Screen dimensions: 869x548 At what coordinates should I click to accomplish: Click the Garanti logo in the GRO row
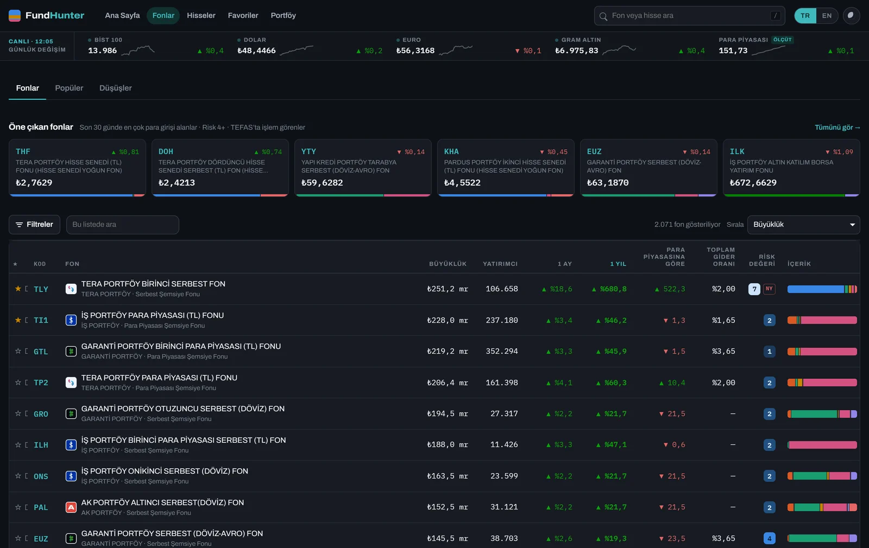pyautogui.click(x=71, y=414)
